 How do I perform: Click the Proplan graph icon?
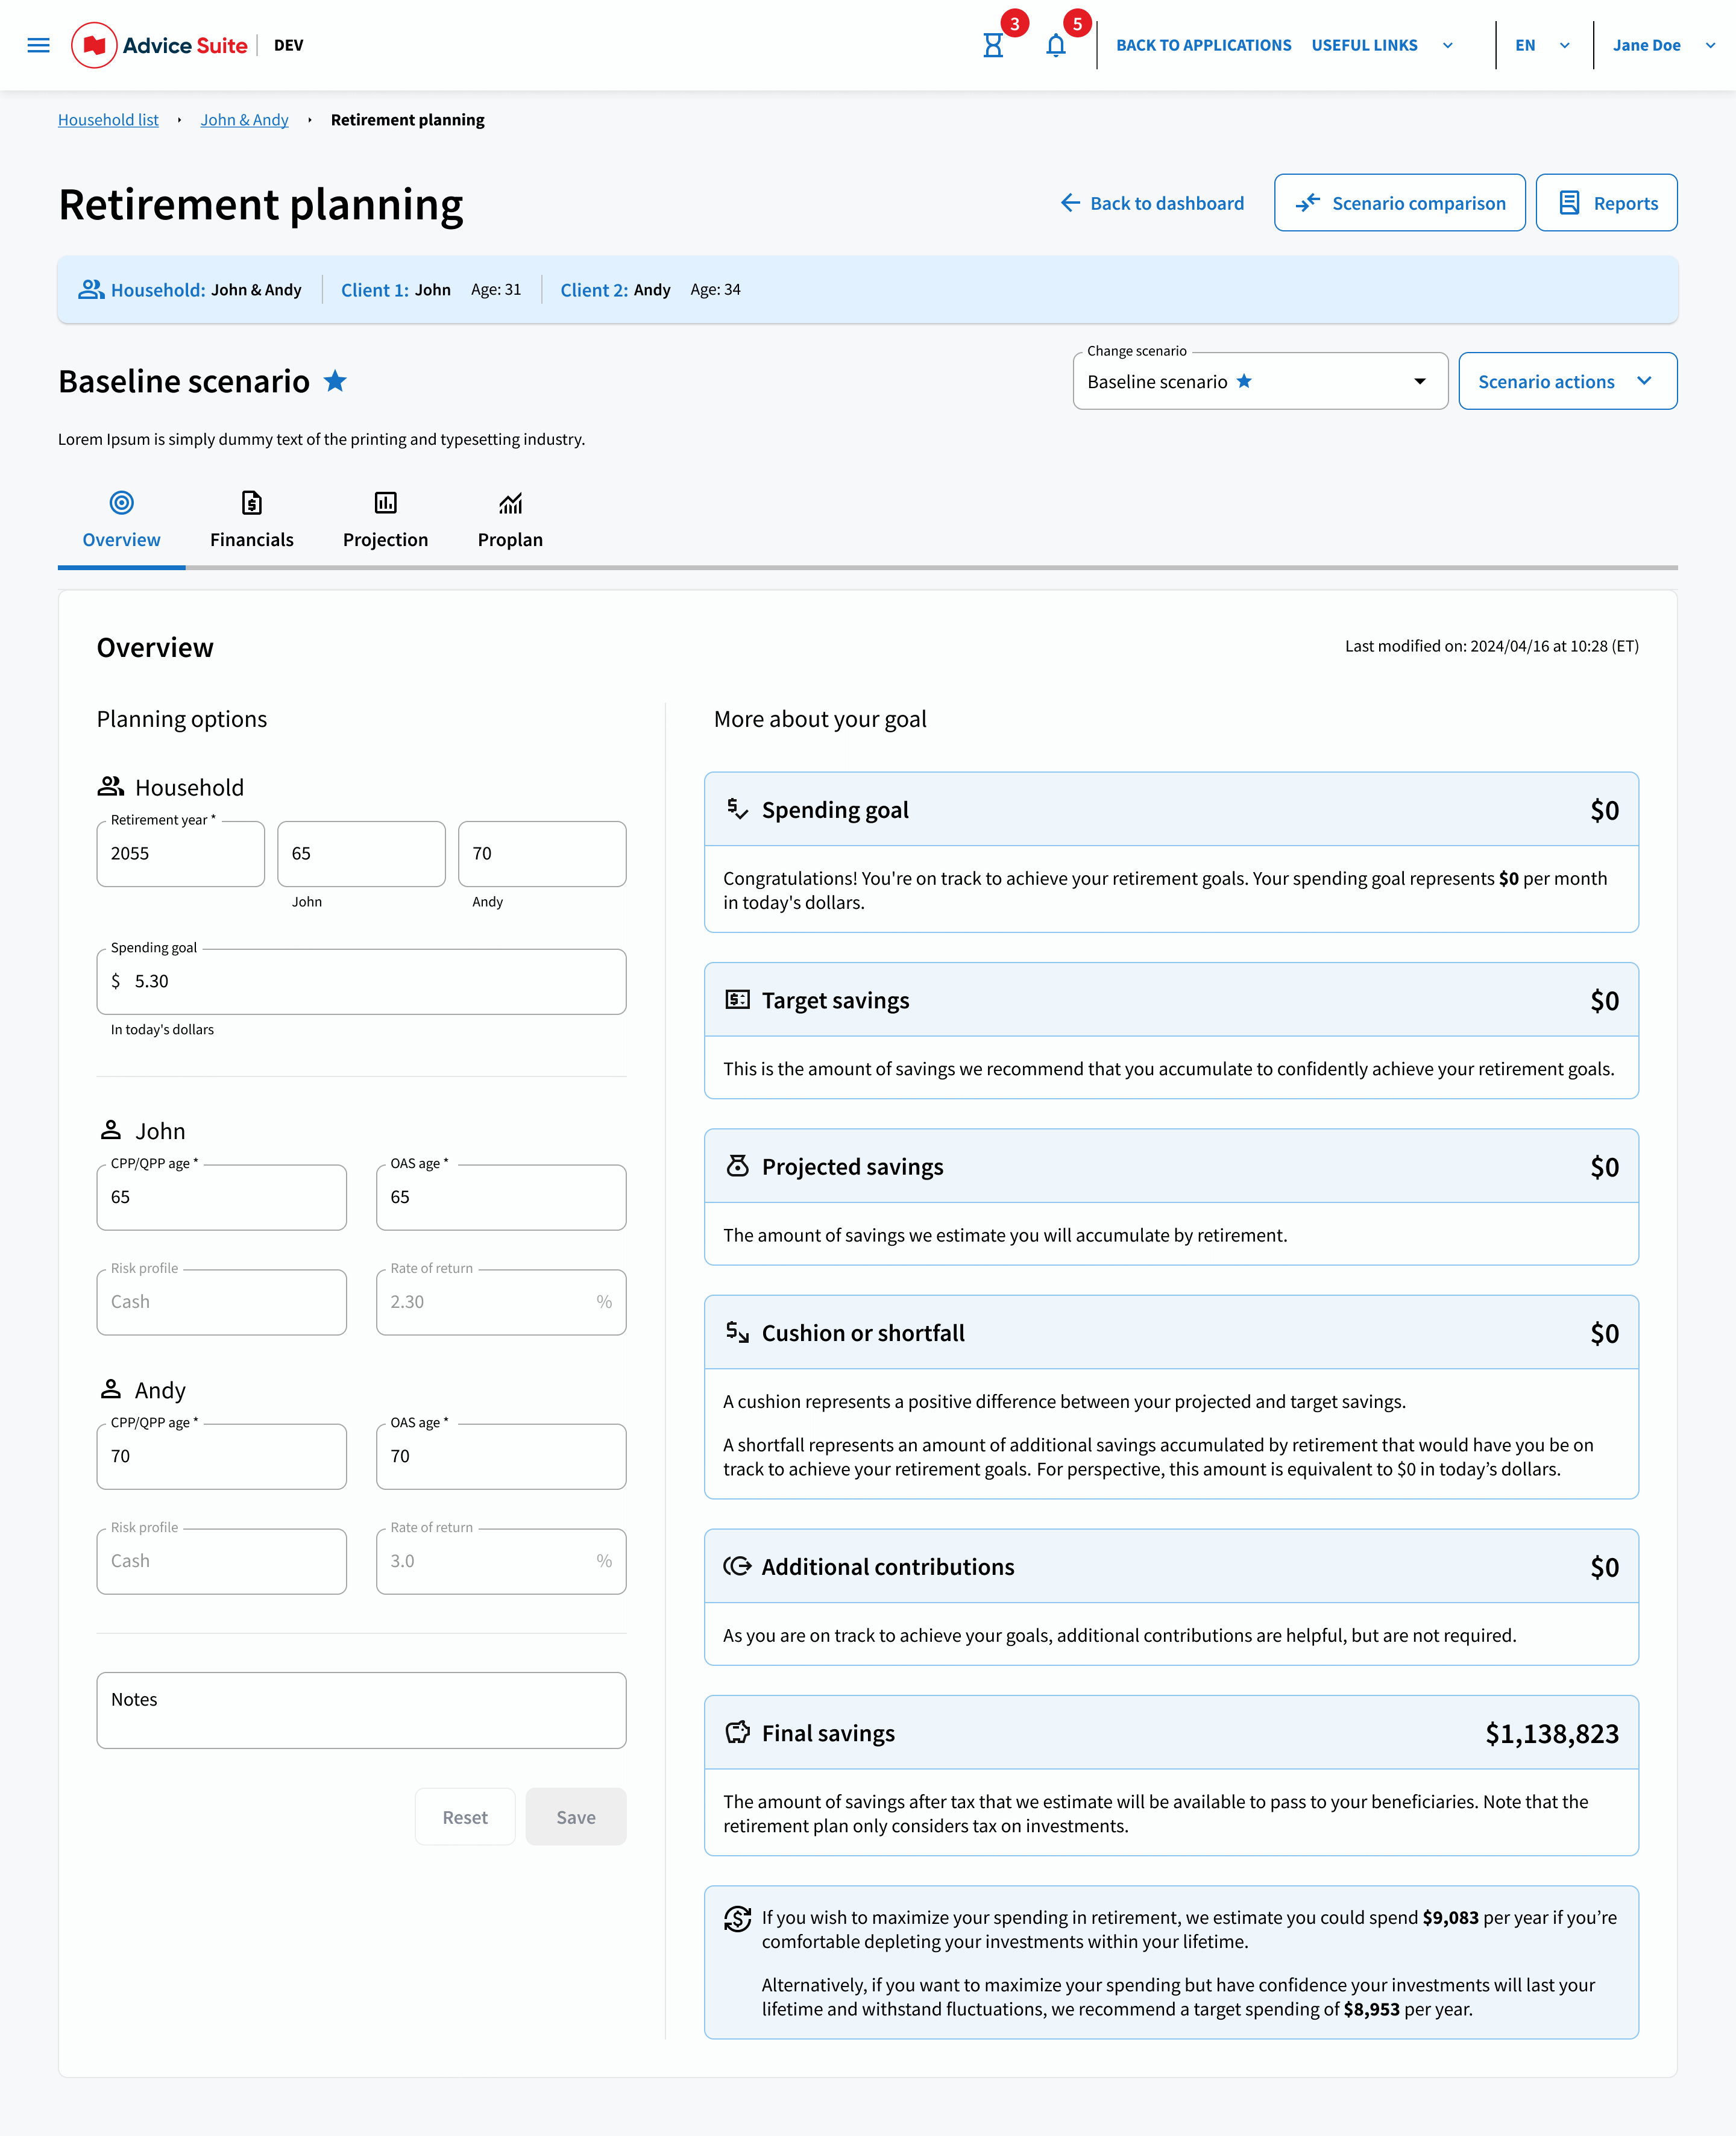pos(510,502)
